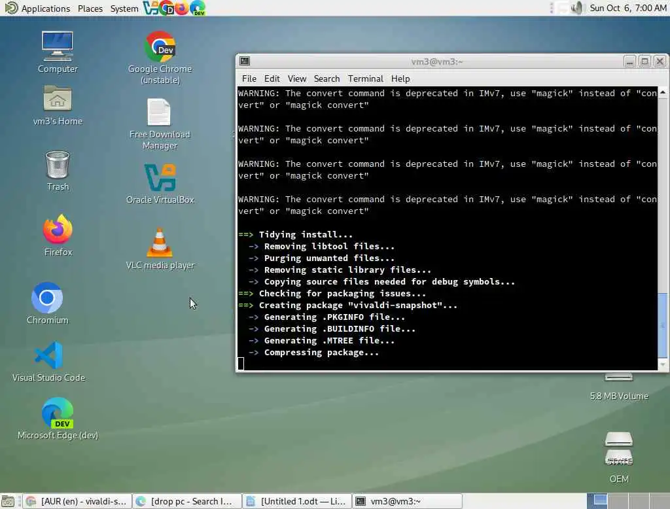Click "Creating package "vivaldi-snapshot"..." line
The image size is (670, 509).
(x=358, y=305)
